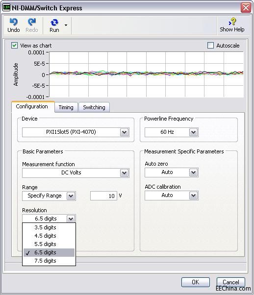Close the NI-DMM/Switch Express window

click(246, 8)
